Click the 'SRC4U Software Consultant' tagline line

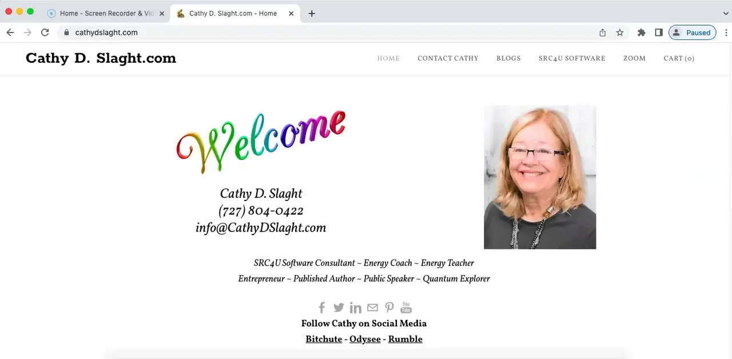coord(364,263)
